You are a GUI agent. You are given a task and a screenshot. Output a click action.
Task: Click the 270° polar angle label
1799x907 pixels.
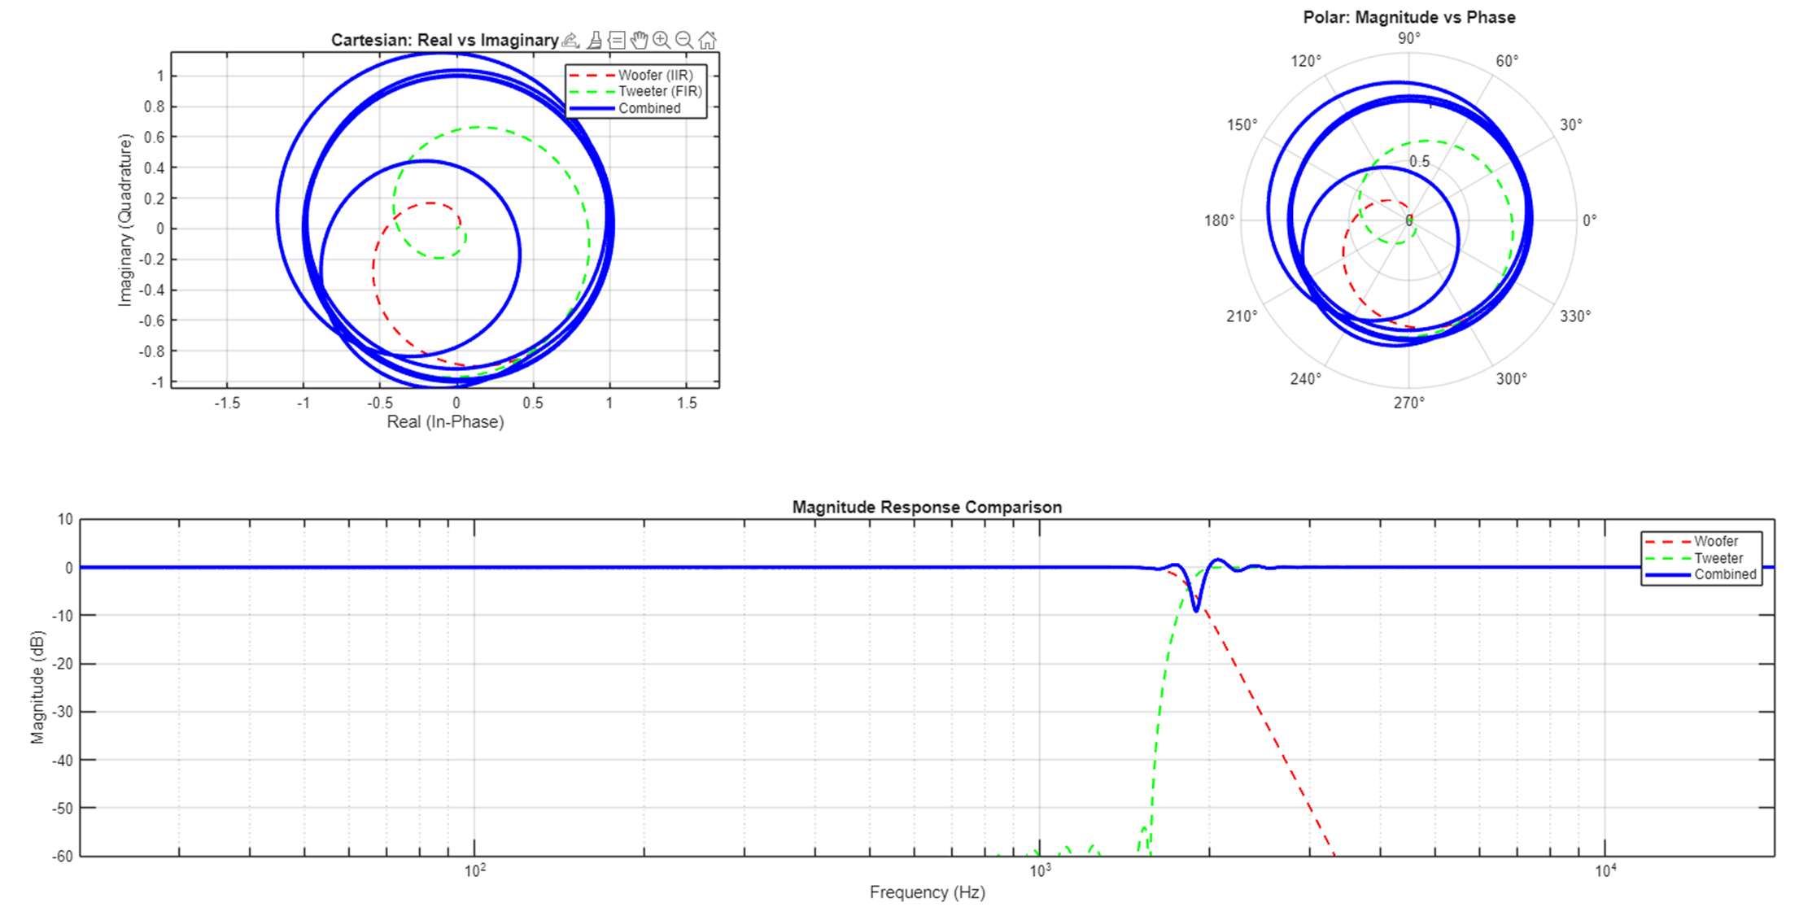point(1409,403)
